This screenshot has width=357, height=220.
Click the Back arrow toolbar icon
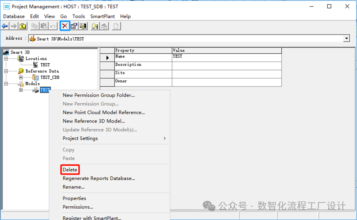coord(5,26)
